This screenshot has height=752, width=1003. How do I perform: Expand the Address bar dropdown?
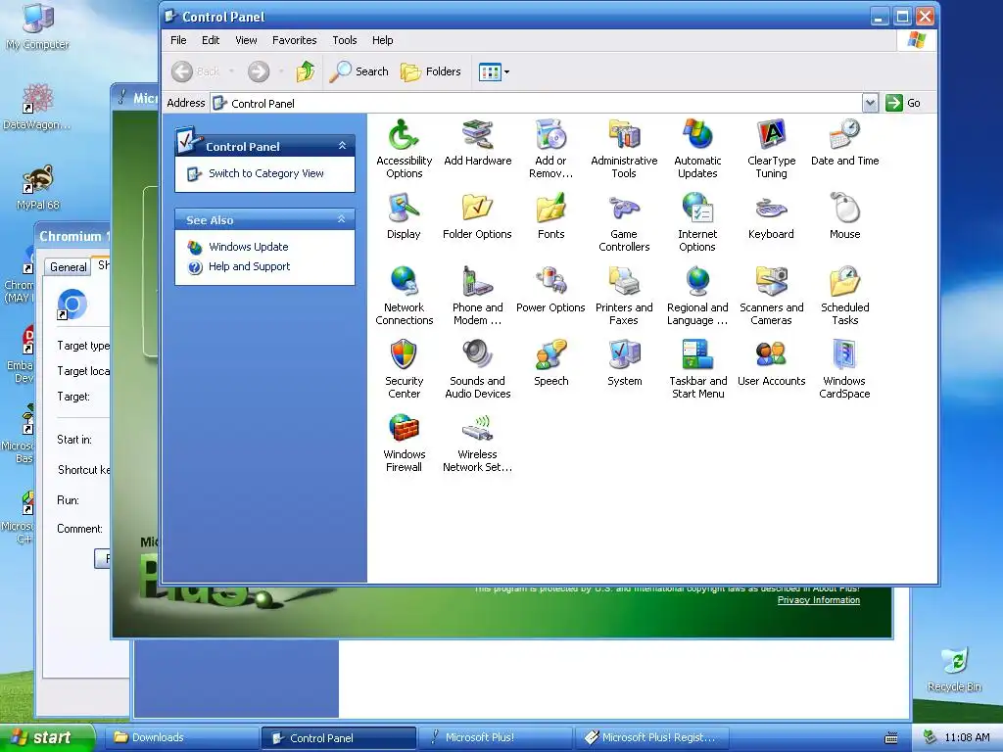coord(870,103)
